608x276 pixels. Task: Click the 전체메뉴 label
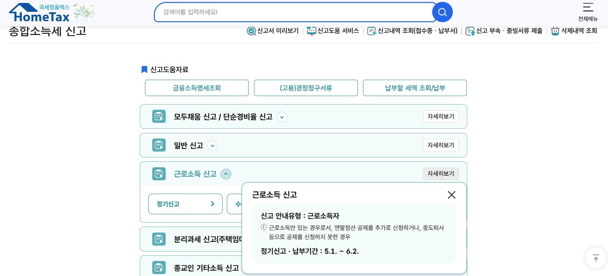click(588, 19)
